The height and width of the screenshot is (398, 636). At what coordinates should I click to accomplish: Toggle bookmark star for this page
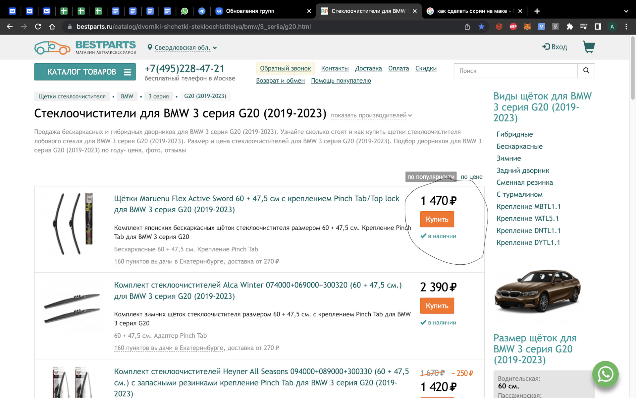(481, 27)
